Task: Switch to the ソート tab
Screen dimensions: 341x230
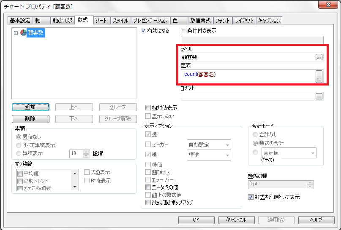Action: pyautogui.click(x=101, y=20)
